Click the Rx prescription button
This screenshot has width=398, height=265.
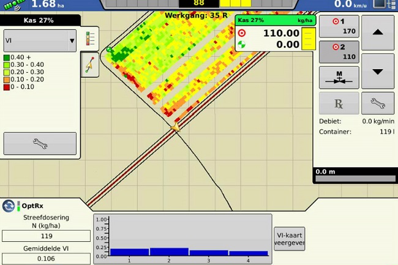(339, 103)
